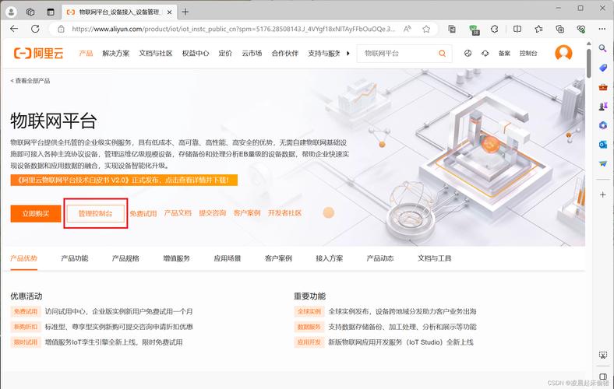This screenshot has width=614, height=389.
Task: Open sidebar Outlook icon
Action: (602, 144)
